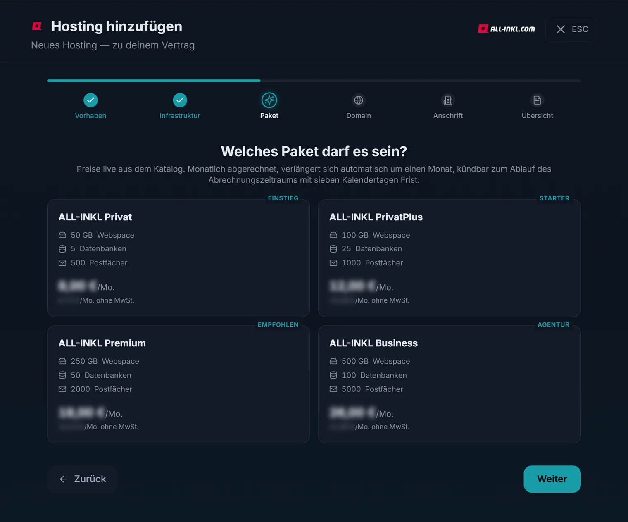Click the Anschrift step building icon
The width and height of the screenshot is (628, 522).
(x=448, y=100)
